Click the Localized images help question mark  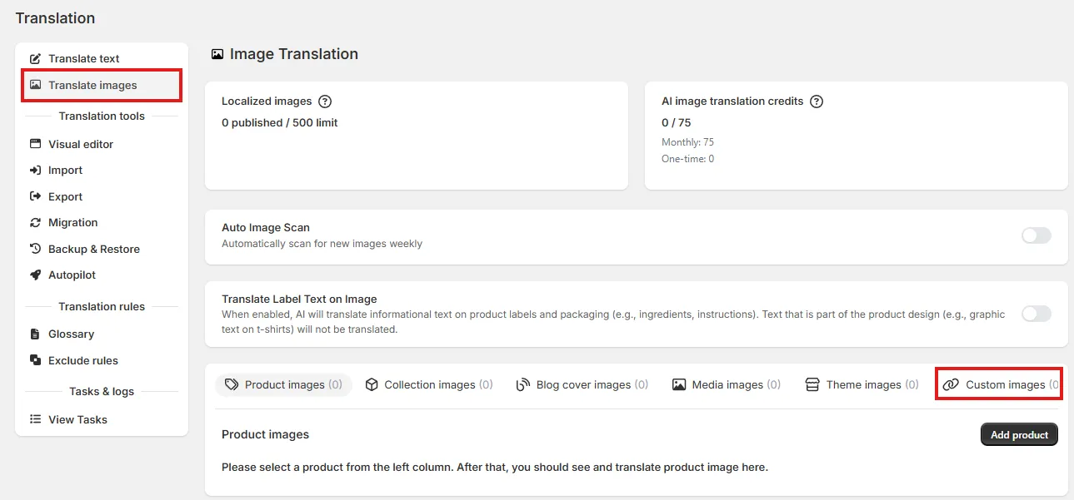tap(325, 101)
